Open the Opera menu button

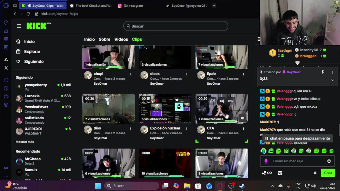tap(6, 6)
